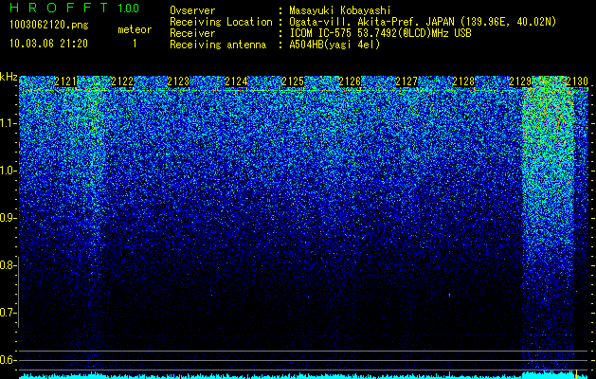Click the 2128 time marker
This screenshot has height=379, width=596.
point(463,81)
